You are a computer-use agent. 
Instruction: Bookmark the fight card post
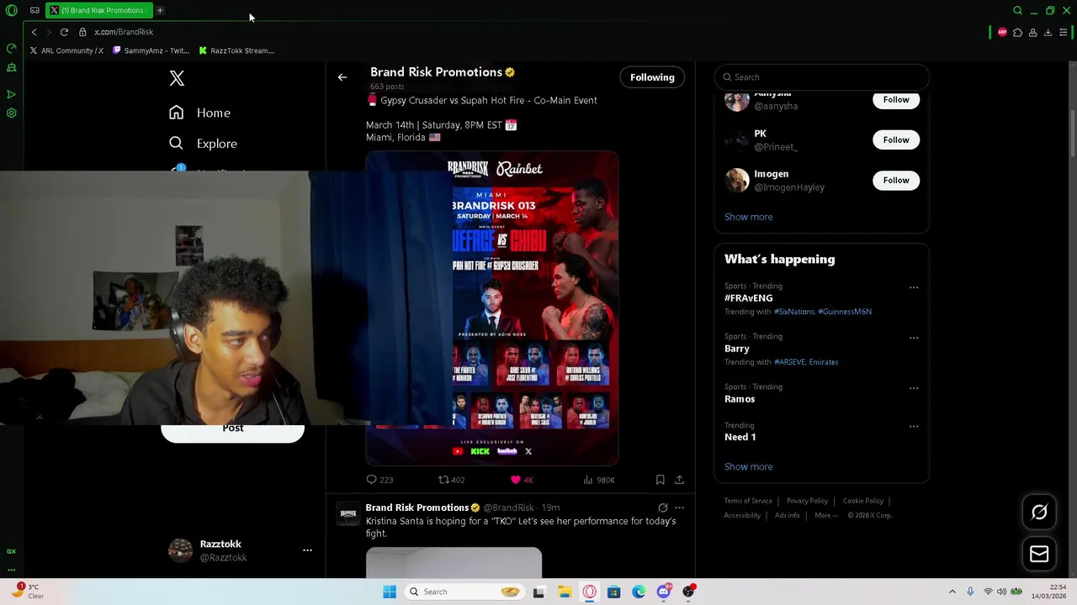click(x=661, y=480)
